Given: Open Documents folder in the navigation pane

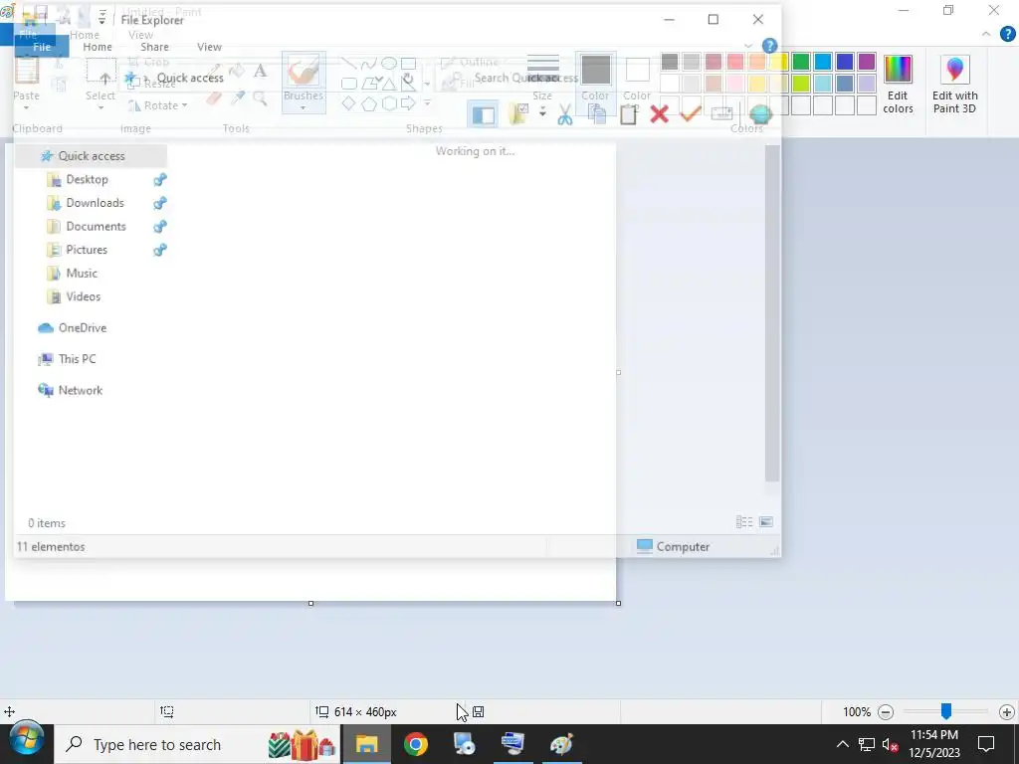Looking at the screenshot, I should coord(97,226).
